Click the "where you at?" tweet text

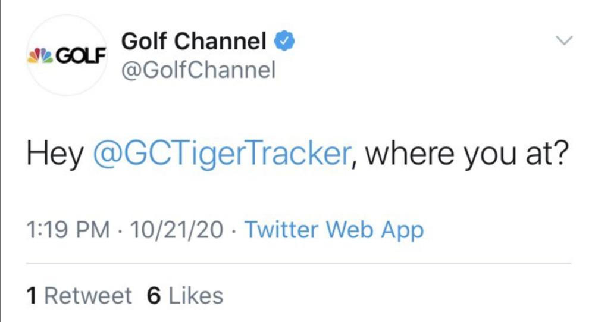[464, 155]
